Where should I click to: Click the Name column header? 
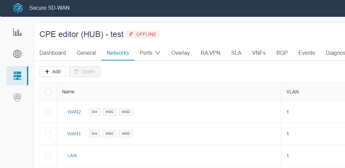(68, 92)
